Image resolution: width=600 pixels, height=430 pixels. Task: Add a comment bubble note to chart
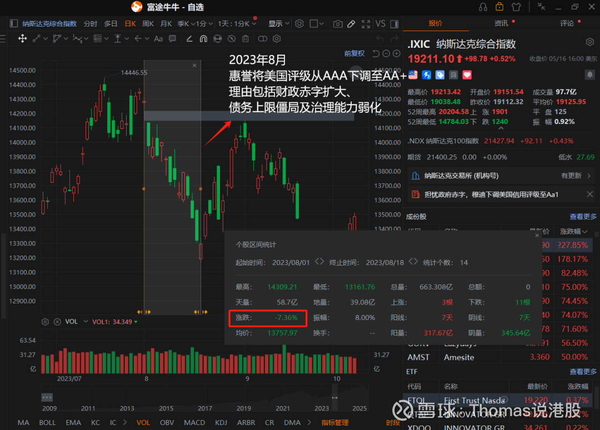173,39
